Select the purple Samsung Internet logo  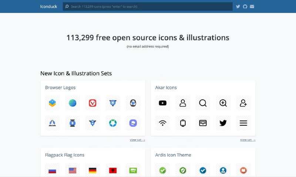point(133,123)
